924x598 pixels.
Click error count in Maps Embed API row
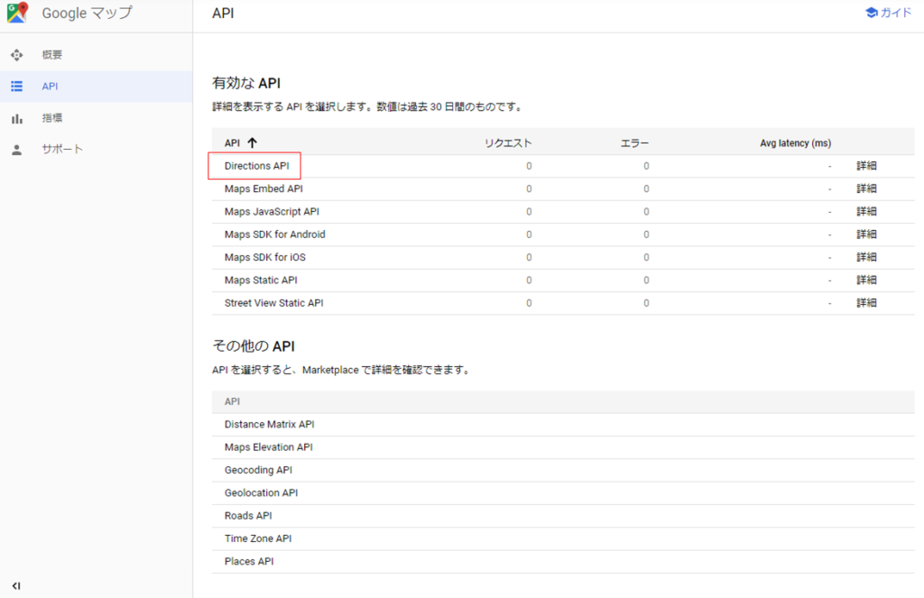(646, 189)
